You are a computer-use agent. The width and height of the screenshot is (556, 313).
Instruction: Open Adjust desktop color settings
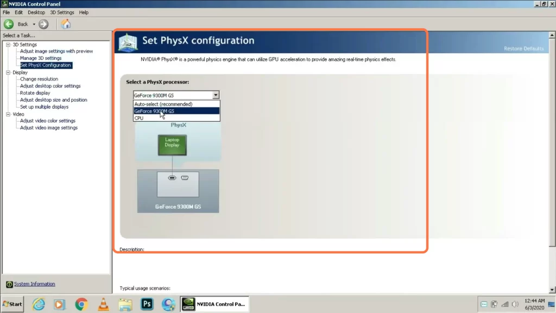coord(50,86)
